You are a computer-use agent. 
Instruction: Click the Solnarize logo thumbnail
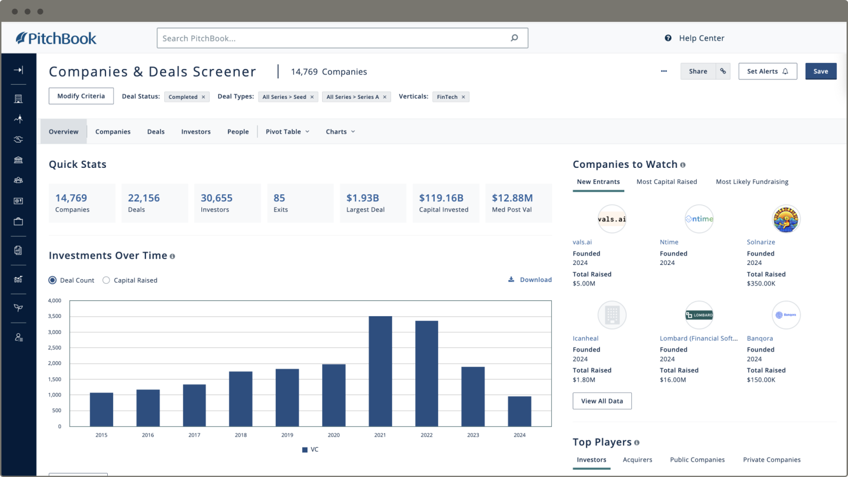(x=786, y=219)
